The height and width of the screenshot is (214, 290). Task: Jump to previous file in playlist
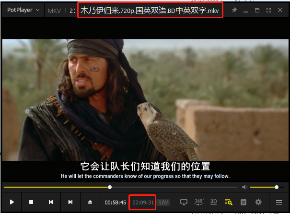51,202
